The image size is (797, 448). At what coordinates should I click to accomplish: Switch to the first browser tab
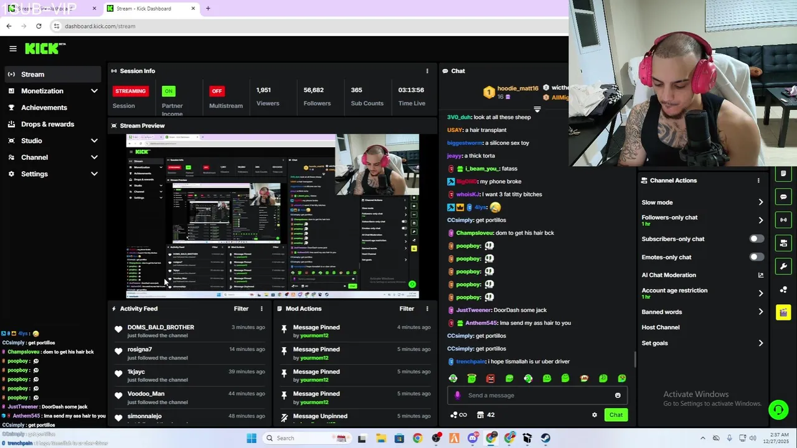[51, 9]
